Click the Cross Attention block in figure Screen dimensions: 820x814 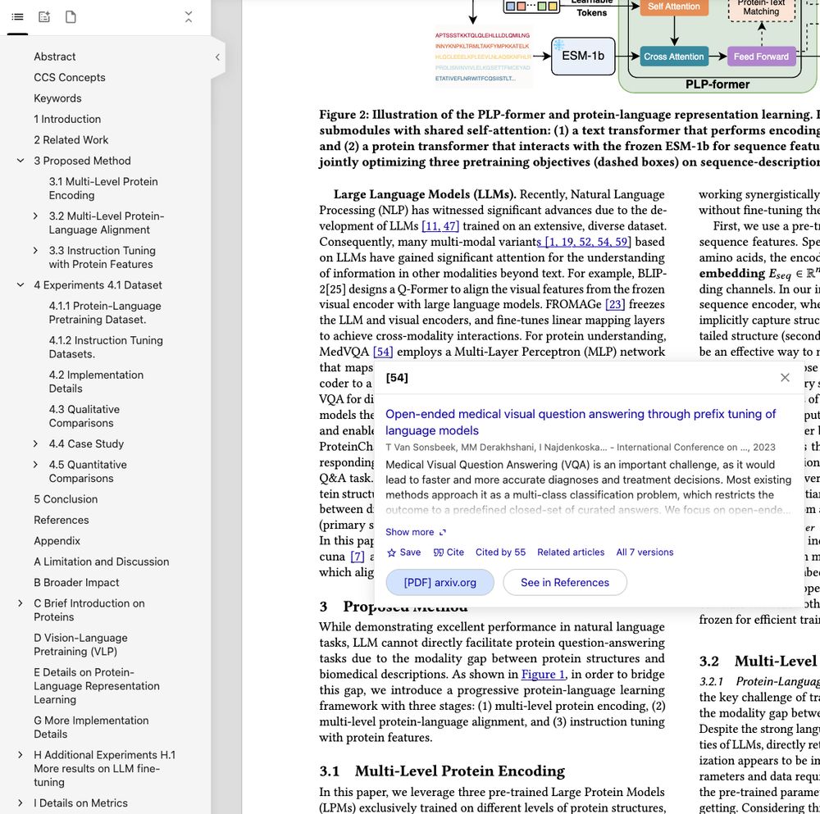click(673, 57)
